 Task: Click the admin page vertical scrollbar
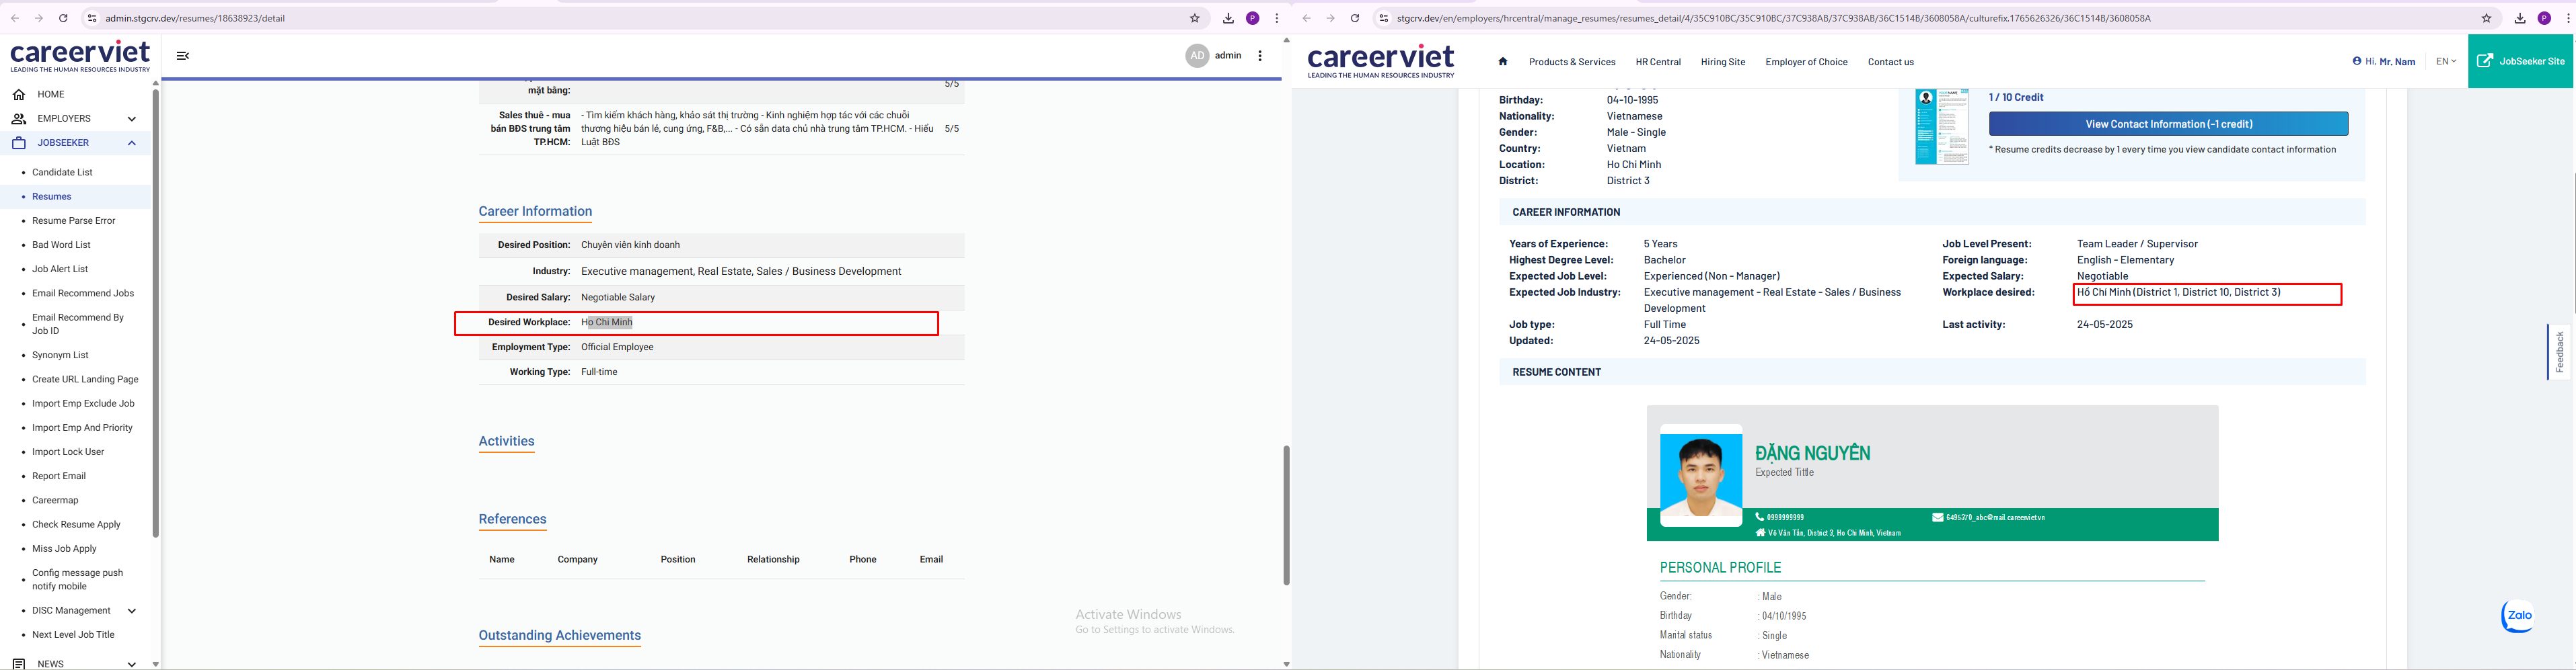coord(1286,514)
